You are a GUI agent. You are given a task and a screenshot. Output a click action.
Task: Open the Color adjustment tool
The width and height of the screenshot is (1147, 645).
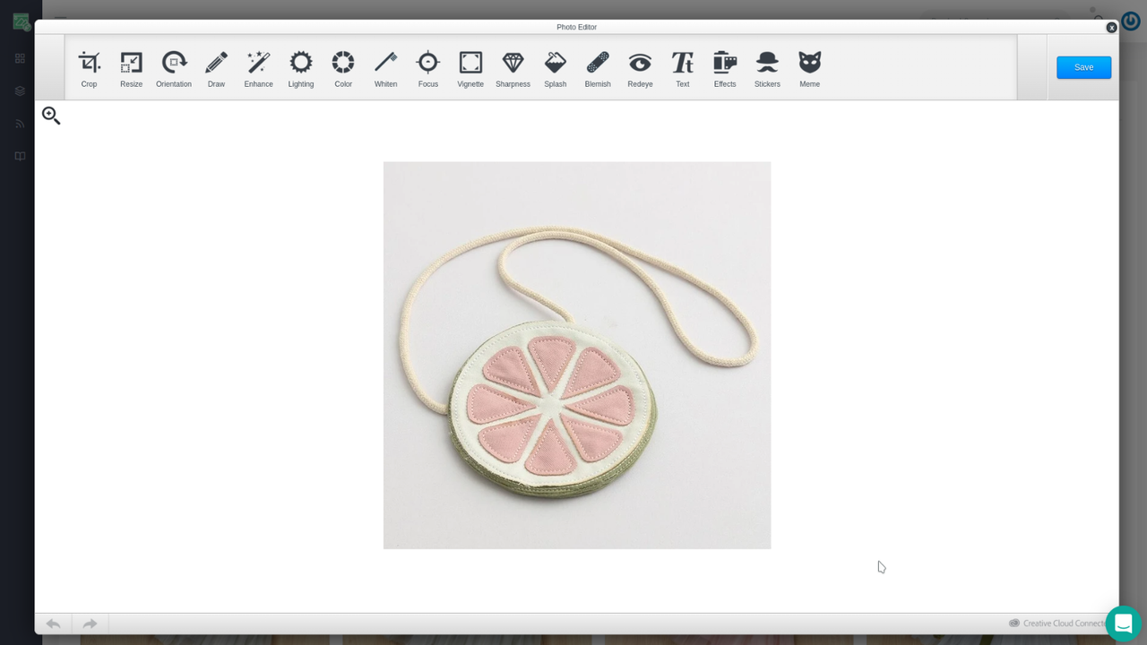coord(343,69)
